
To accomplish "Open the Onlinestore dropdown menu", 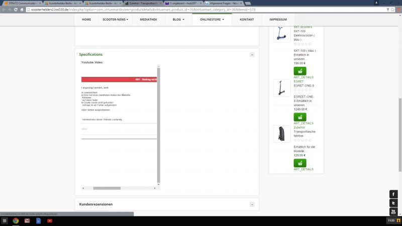I will [213, 20].
